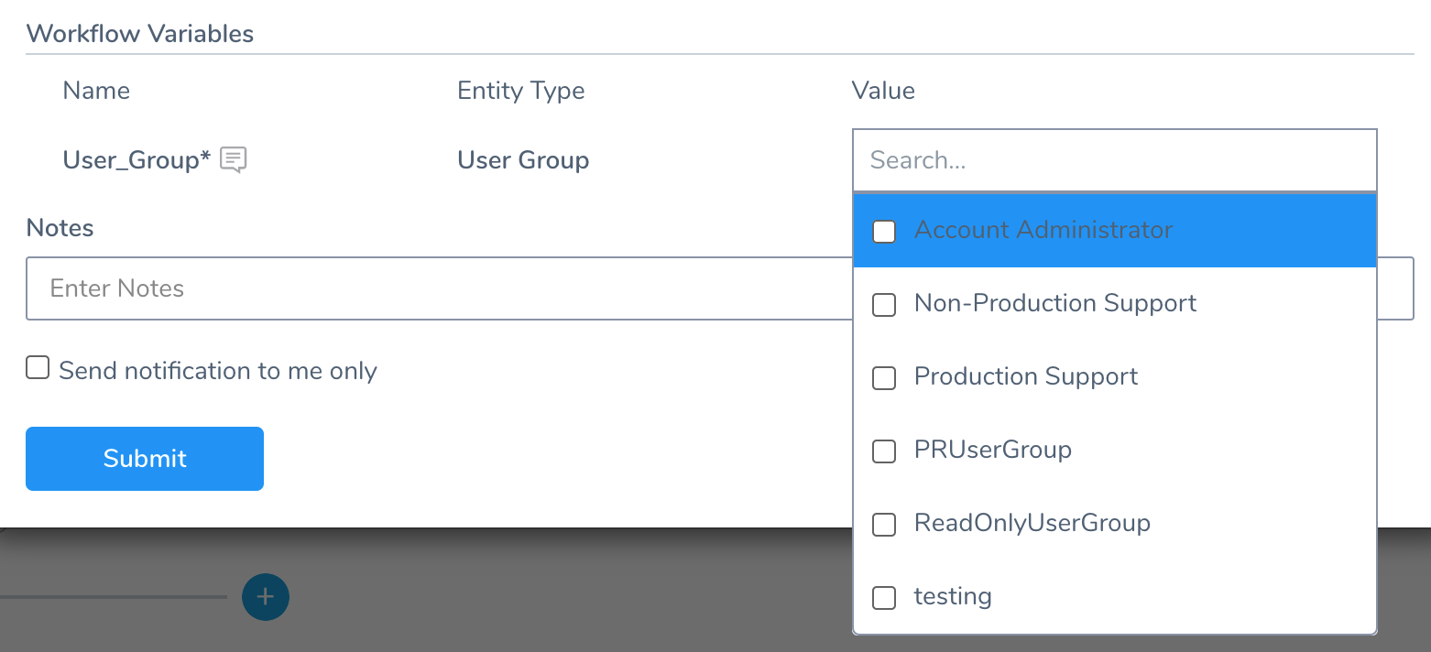
Task: Click the Send notification to me only label
Action: (218, 371)
